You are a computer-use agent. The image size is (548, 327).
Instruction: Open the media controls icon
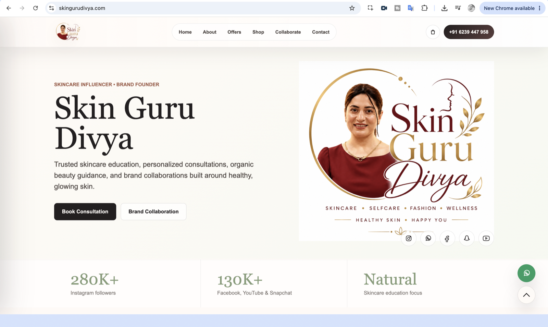[x=458, y=8]
